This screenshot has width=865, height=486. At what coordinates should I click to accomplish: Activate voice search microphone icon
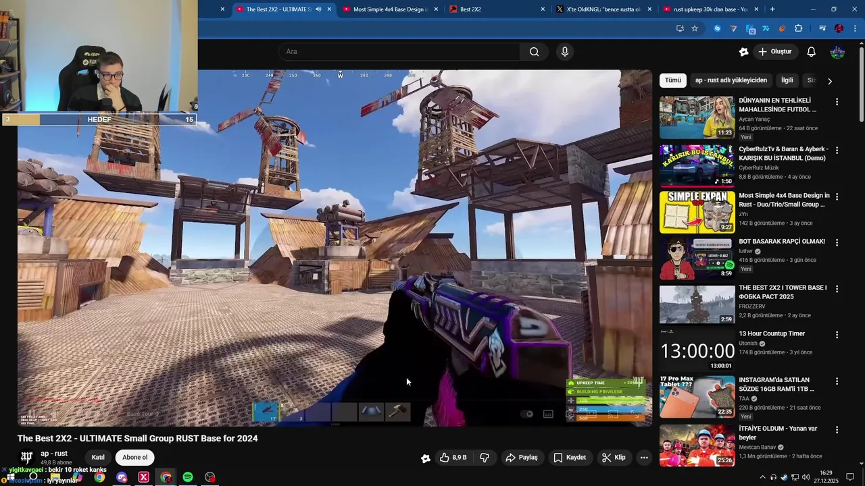(565, 52)
